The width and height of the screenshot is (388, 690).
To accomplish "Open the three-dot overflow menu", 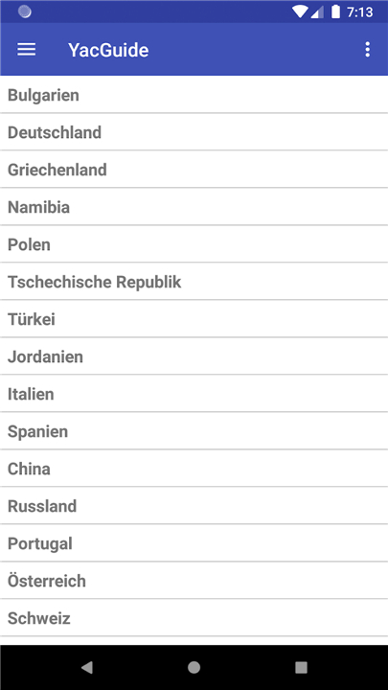I will pos(367,50).
